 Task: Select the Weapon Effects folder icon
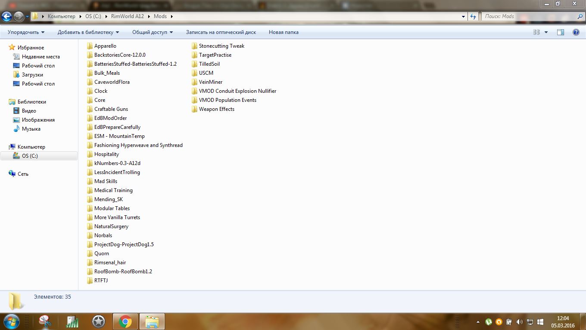coord(194,109)
